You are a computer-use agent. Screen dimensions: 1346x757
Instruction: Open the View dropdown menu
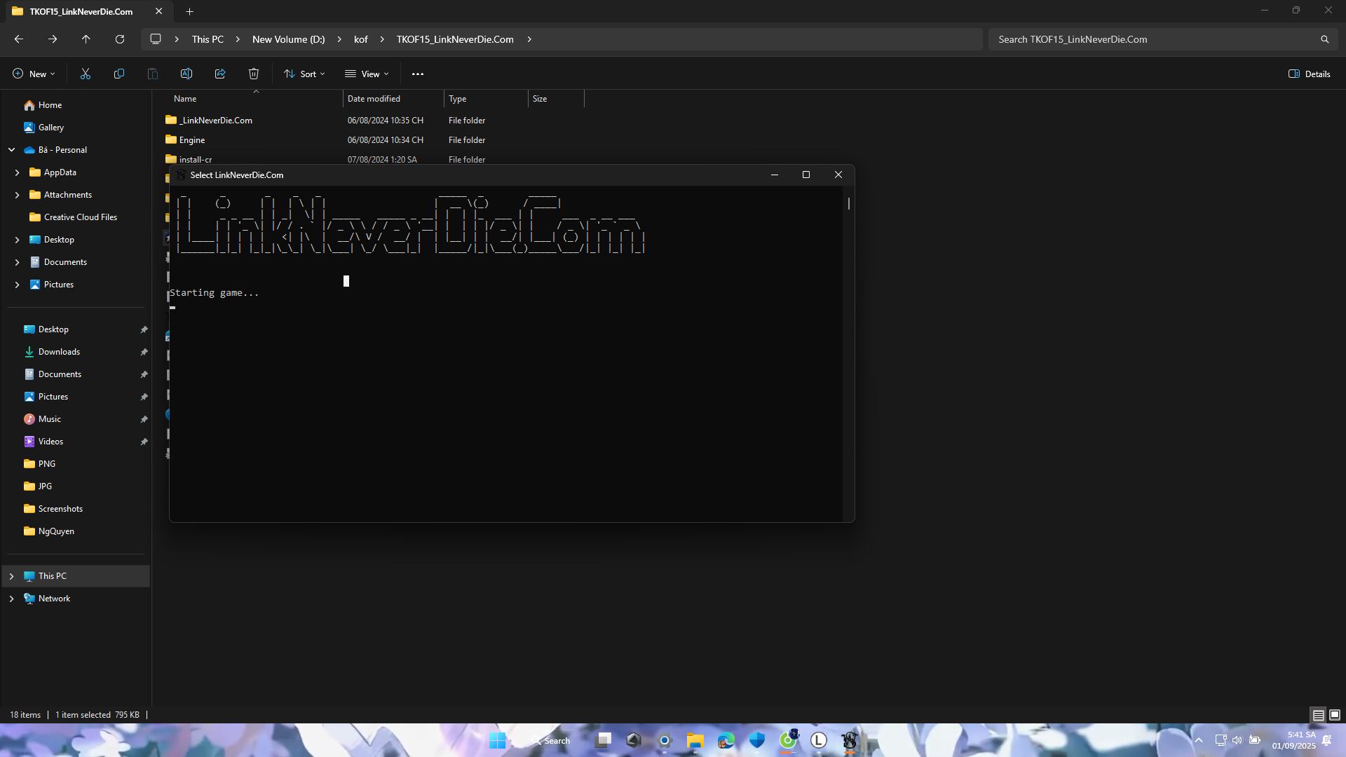367,74
